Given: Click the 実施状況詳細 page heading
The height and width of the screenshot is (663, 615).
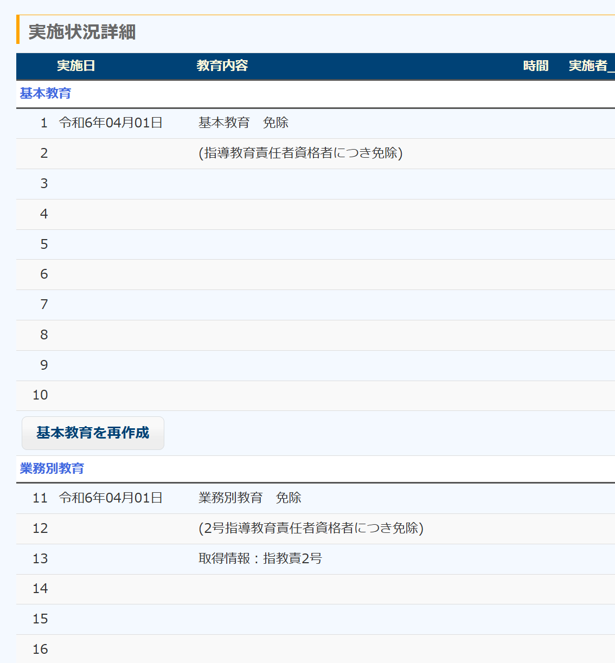Looking at the screenshot, I should coord(82,32).
